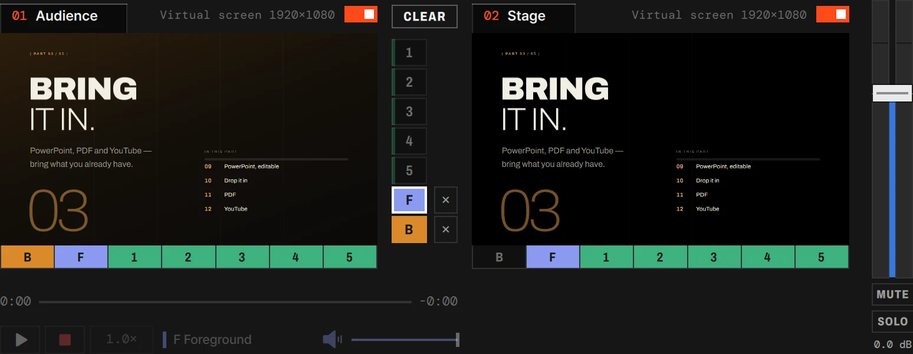Click the -0:00 remaining time readout
Viewport: 913px width, 354px height.
click(438, 301)
